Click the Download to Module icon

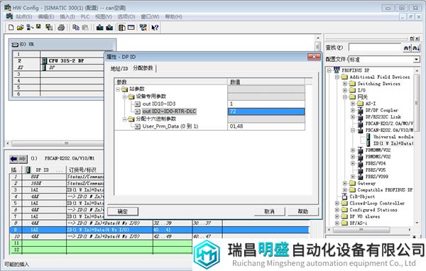click(x=99, y=28)
